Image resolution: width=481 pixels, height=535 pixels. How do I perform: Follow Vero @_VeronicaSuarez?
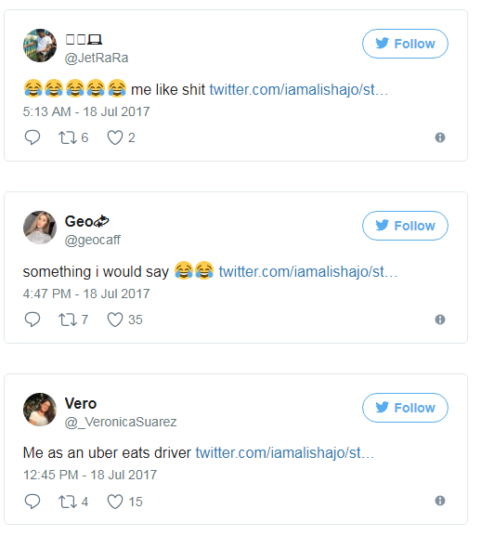pyautogui.click(x=405, y=408)
